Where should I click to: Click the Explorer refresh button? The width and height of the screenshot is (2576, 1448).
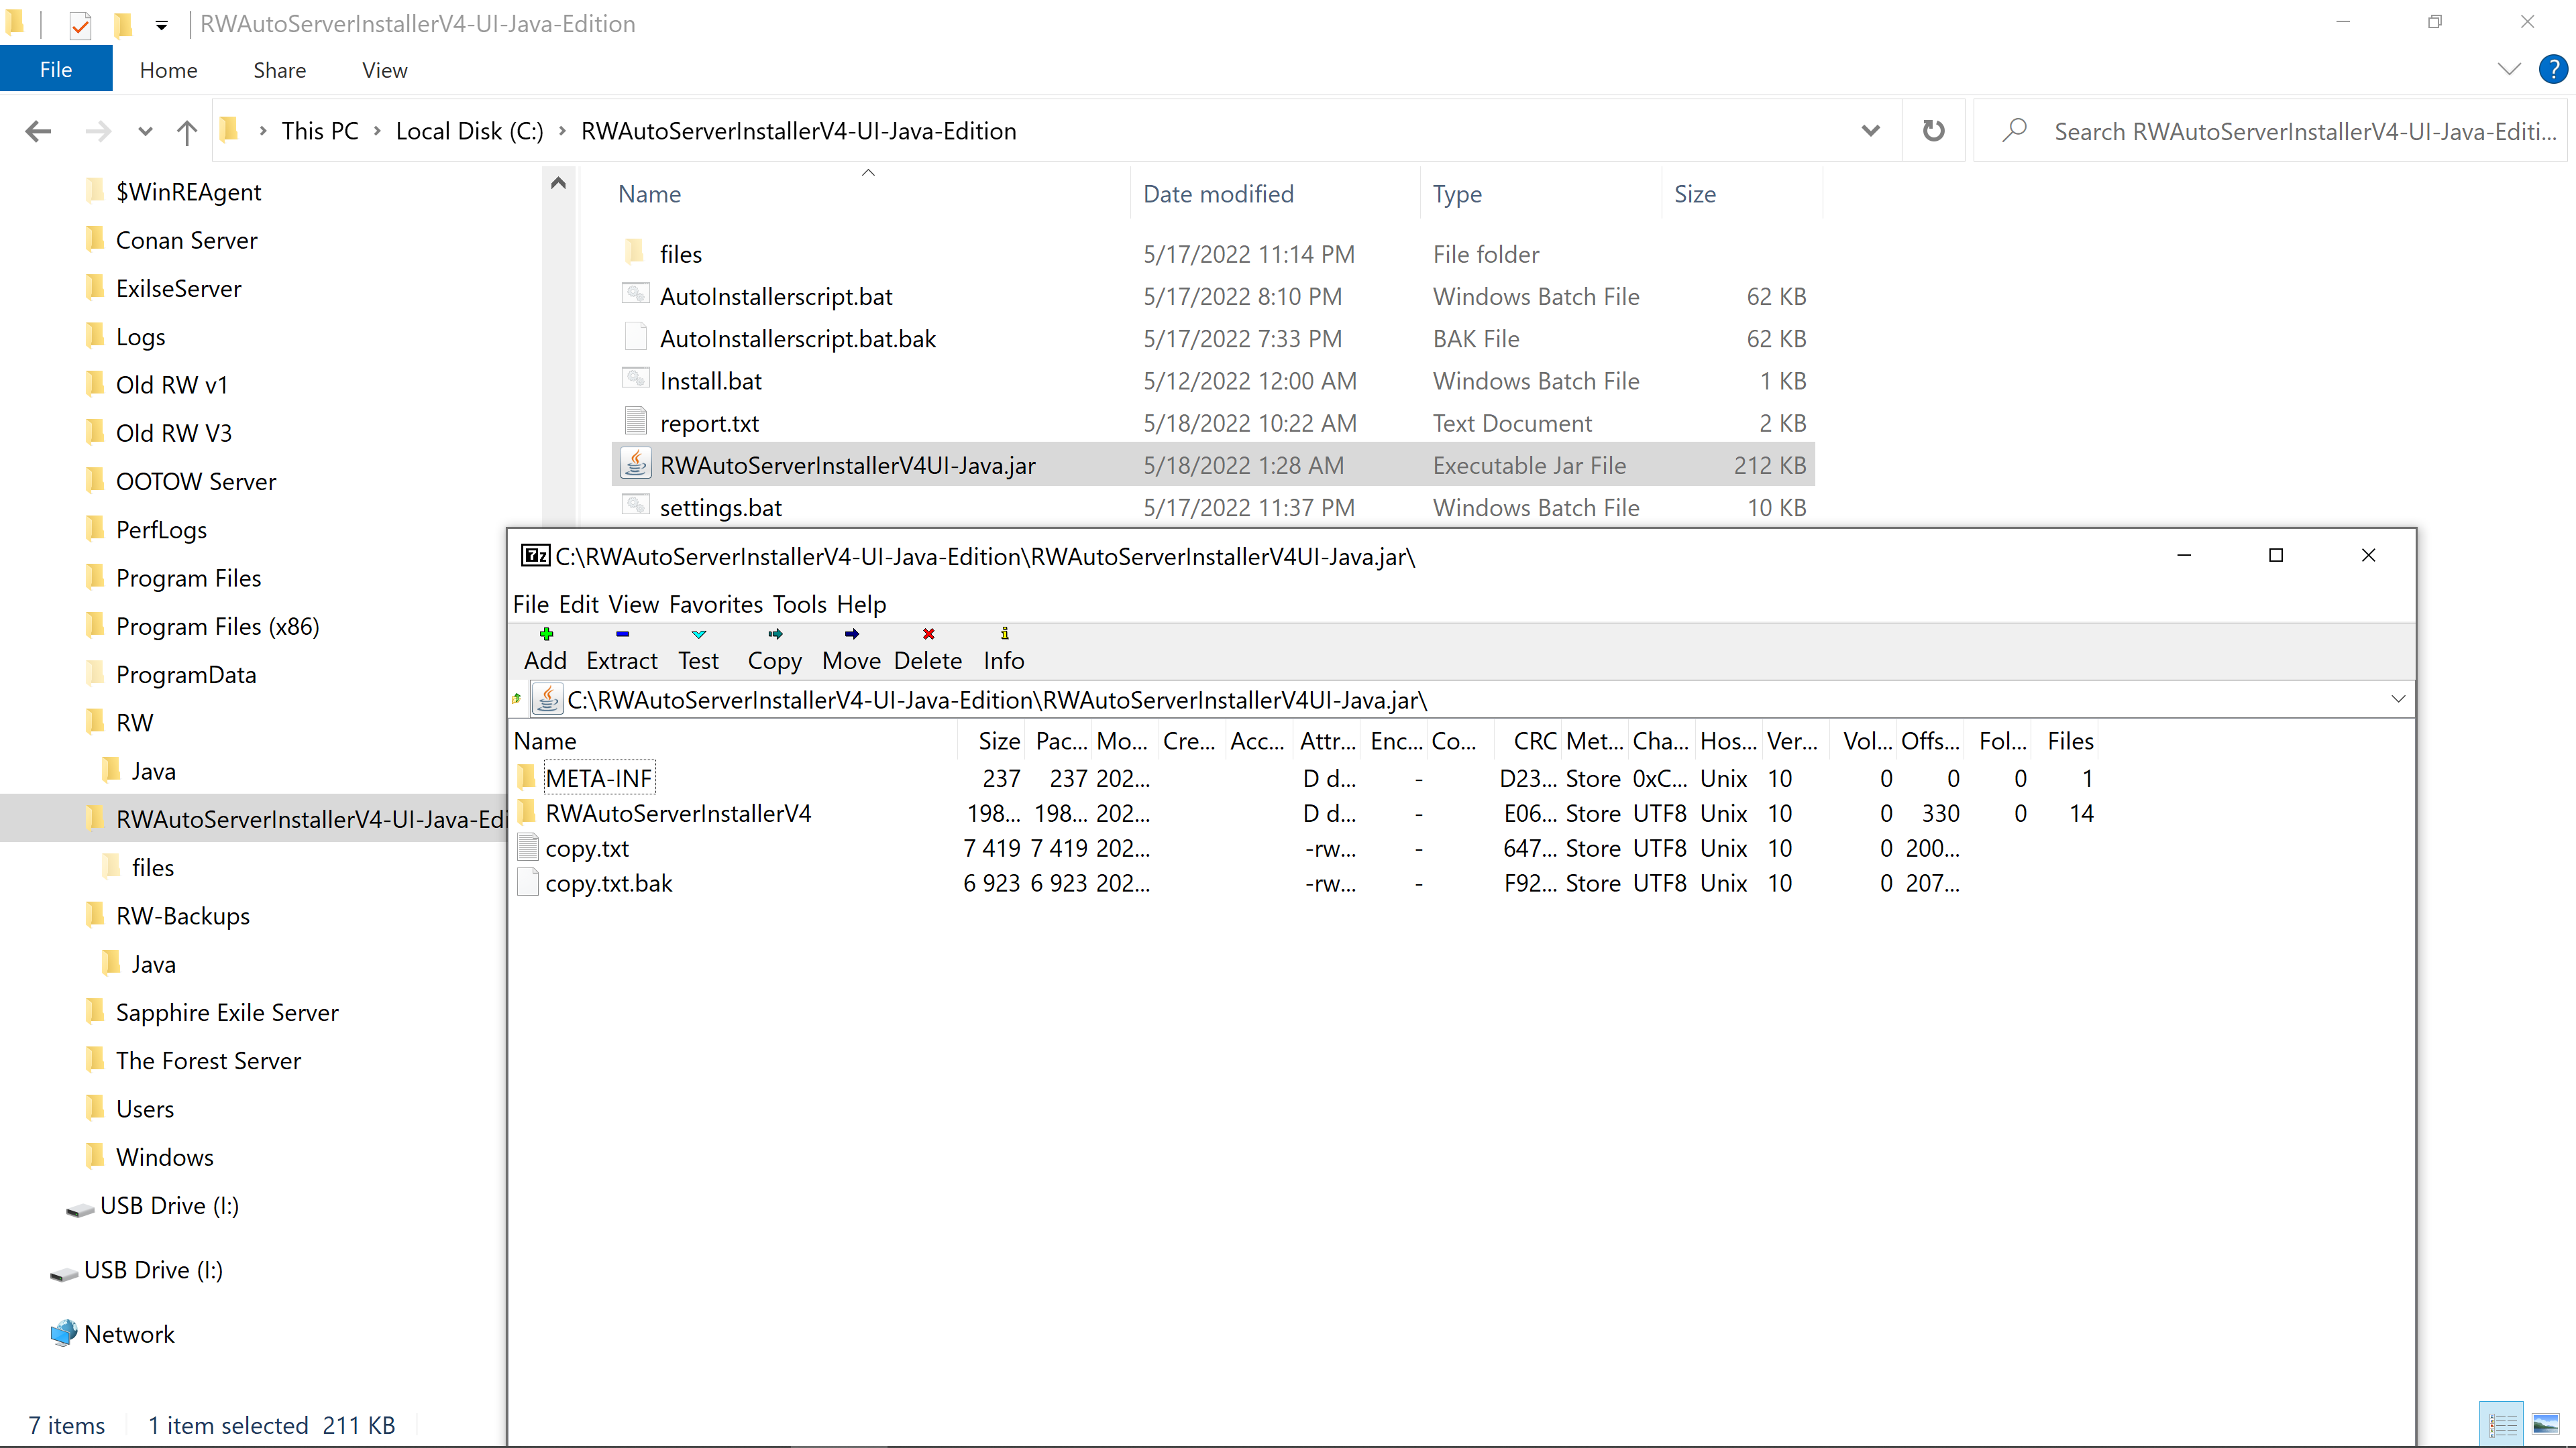click(x=1933, y=131)
